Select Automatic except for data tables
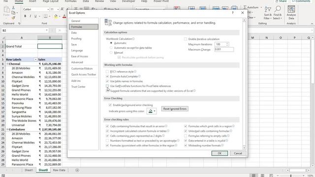This screenshot has height=177, width=315. [111, 48]
